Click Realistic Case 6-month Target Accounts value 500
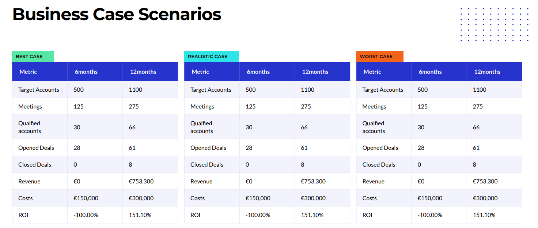The image size is (538, 228). point(251,90)
